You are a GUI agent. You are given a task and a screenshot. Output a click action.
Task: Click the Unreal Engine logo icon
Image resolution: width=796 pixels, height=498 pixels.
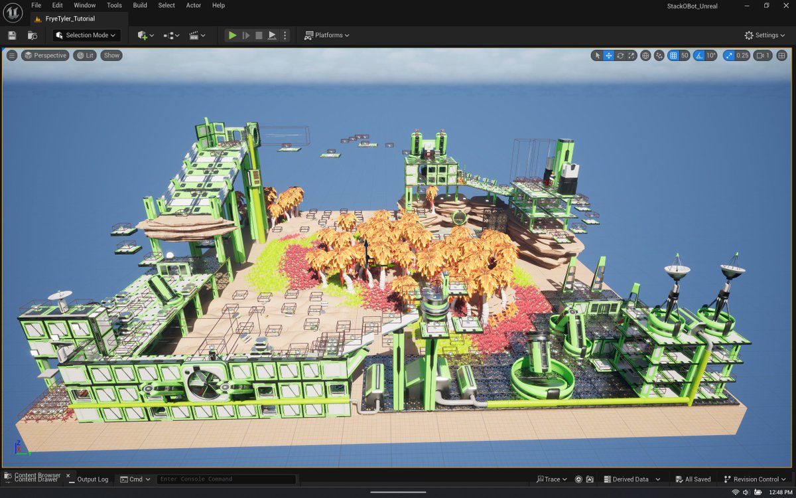coord(13,13)
